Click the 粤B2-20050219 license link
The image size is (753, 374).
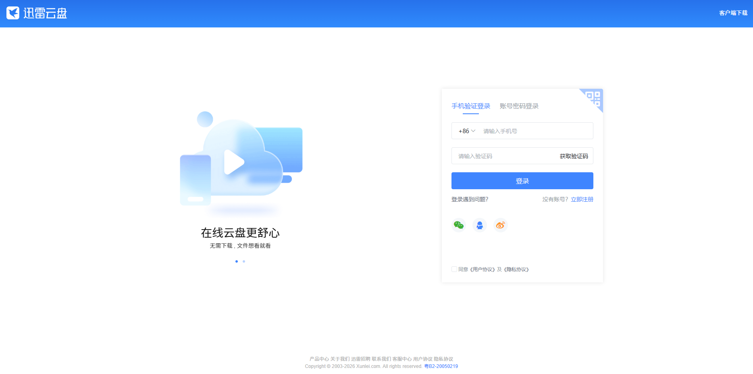tap(441, 366)
